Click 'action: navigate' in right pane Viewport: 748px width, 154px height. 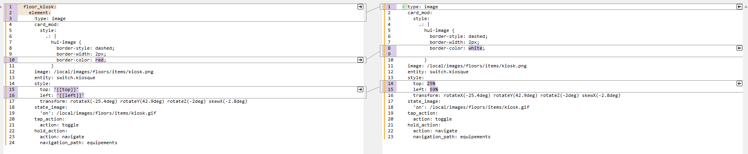435,131
